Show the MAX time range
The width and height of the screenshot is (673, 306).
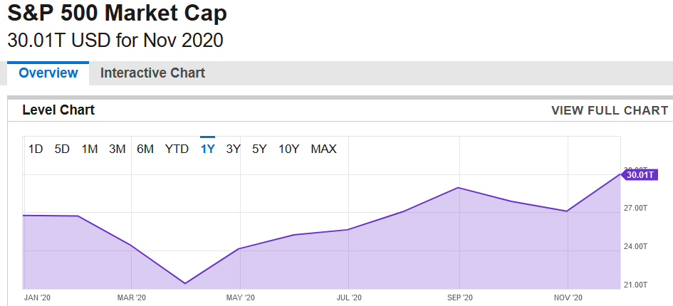pyautogui.click(x=323, y=149)
